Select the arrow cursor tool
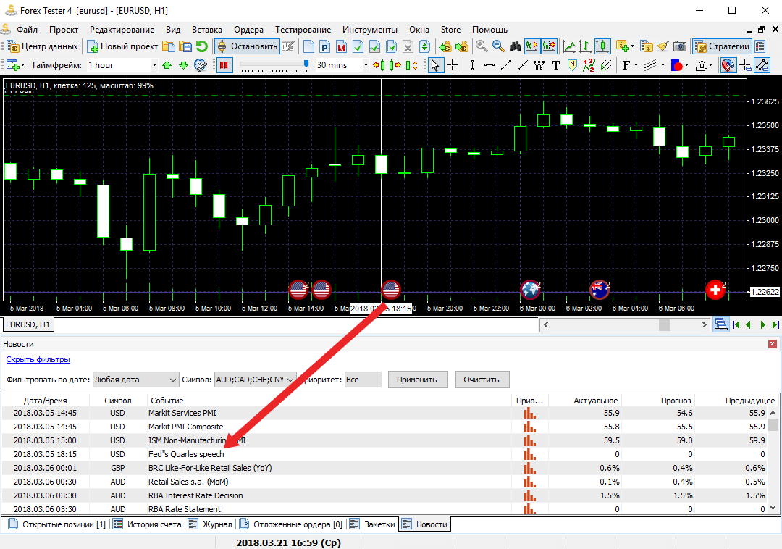Screen dimensions: 782x549 [435, 65]
